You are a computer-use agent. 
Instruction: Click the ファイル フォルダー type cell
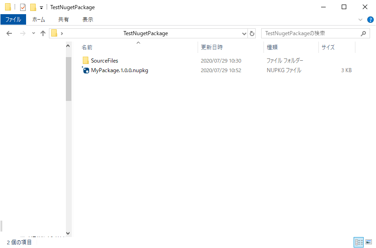coord(285,61)
